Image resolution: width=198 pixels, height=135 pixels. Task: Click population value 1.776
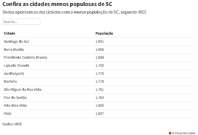(100, 73)
